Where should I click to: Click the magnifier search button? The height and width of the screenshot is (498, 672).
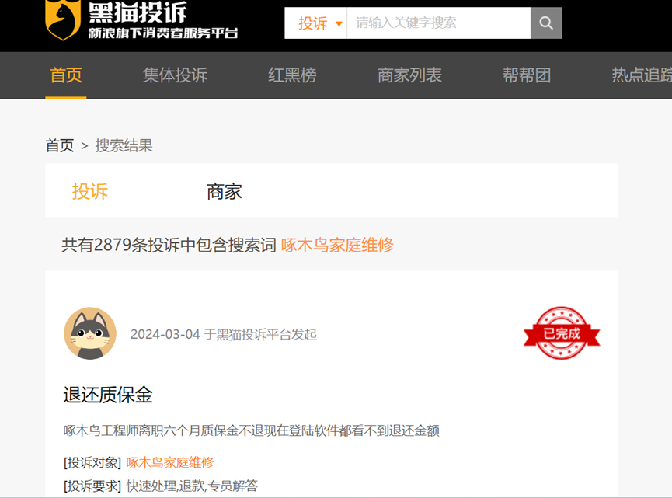click(x=546, y=23)
